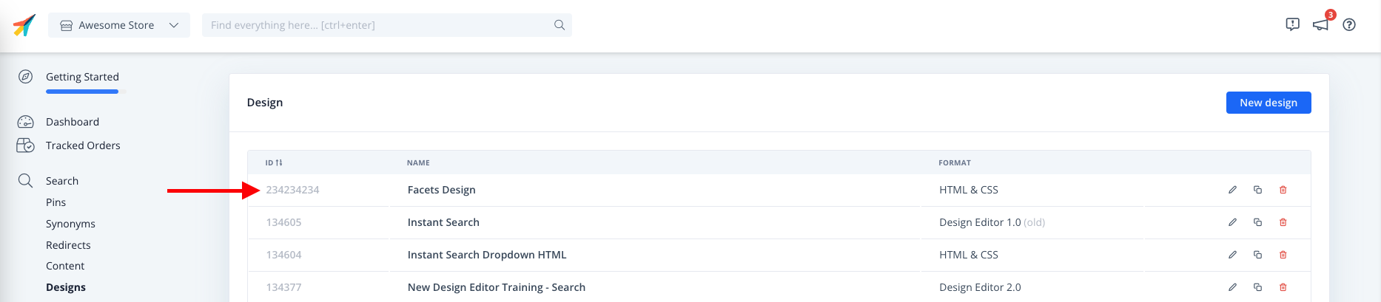Copy the New Design Editor Training design

click(1257, 287)
